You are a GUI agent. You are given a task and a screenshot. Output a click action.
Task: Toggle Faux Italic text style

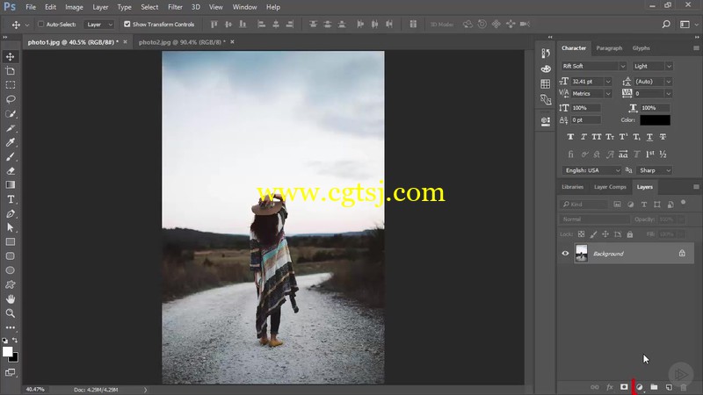(583, 137)
